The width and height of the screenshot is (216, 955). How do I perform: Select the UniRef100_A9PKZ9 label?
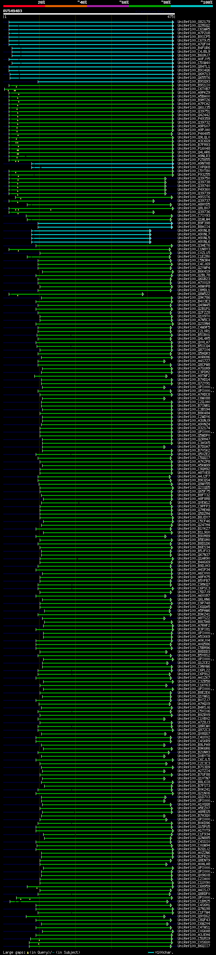[x=194, y=93]
